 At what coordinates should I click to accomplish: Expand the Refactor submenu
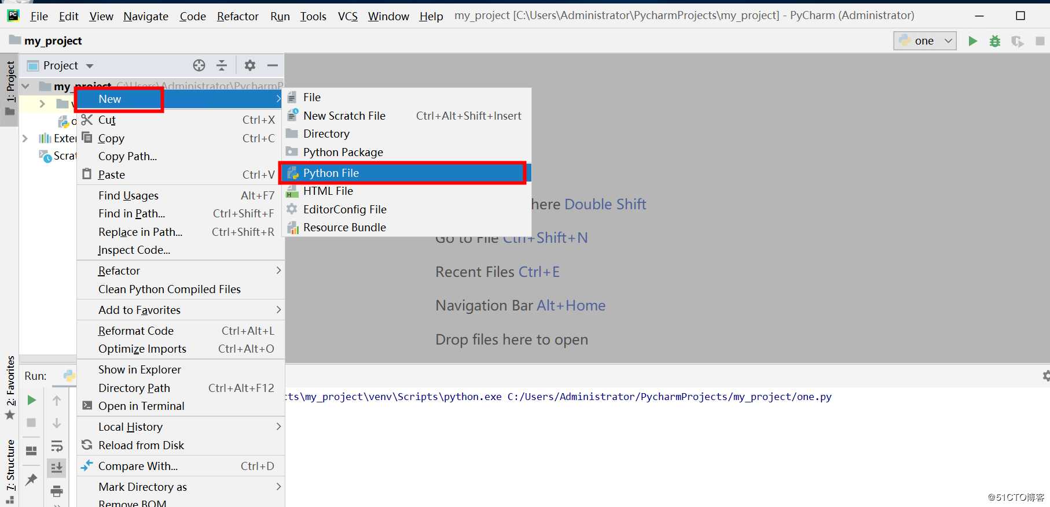(x=181, y=271)
